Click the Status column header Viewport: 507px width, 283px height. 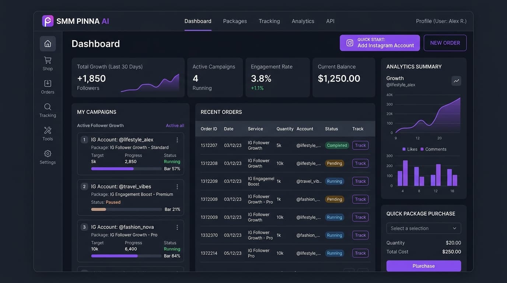pos(332,129)
